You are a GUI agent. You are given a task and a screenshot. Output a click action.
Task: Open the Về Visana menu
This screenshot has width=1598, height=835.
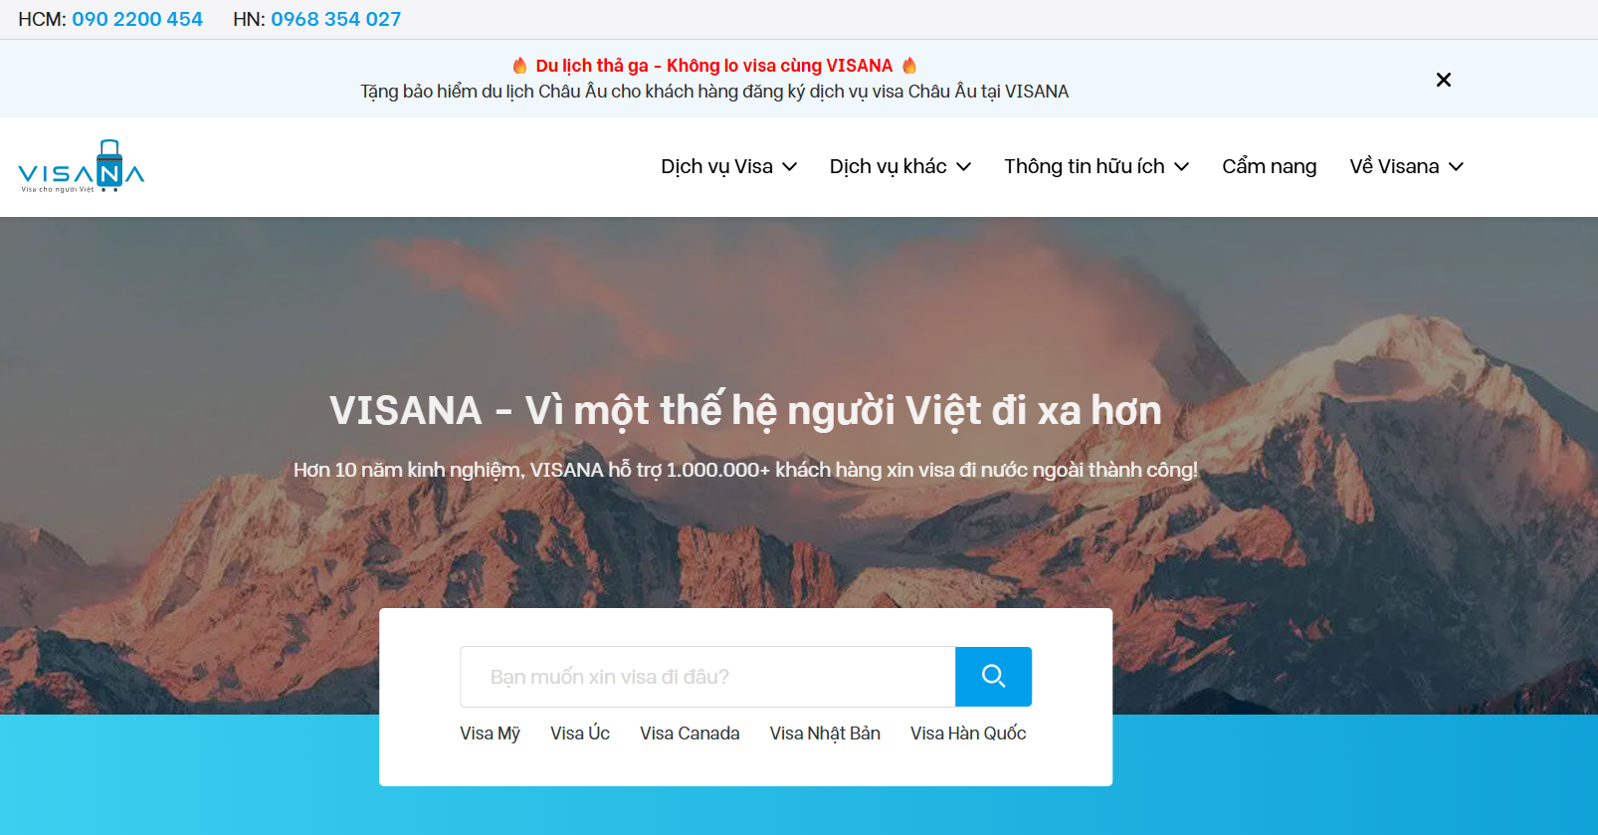1394,166
